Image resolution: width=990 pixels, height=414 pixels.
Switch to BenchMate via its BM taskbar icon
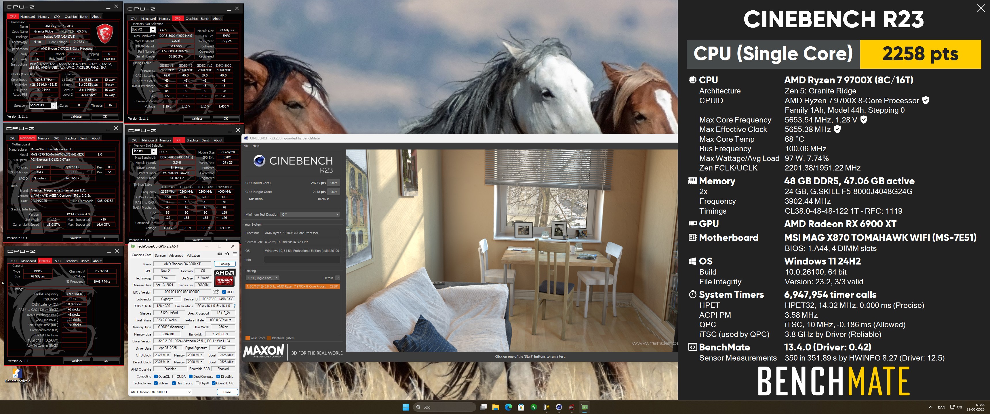click(547, 407)
